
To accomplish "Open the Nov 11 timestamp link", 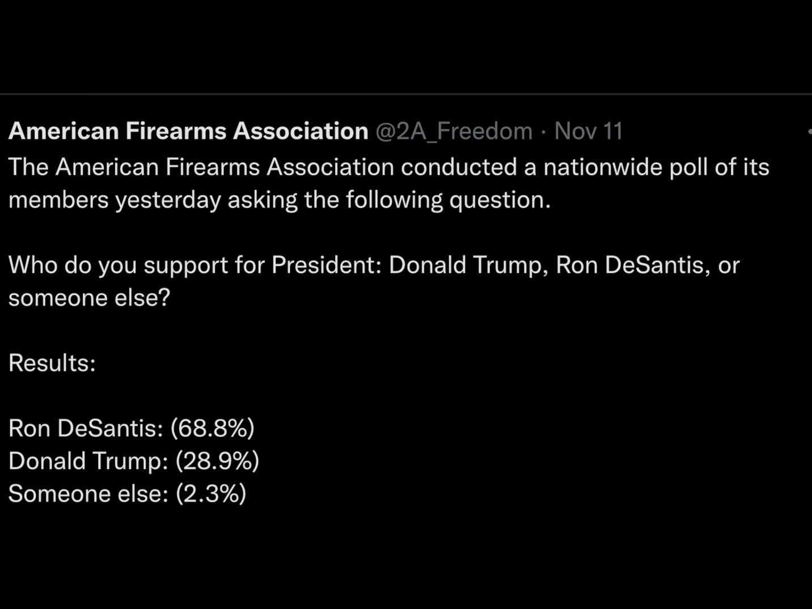I will tap(588, 131).
